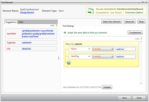Viewport: 149px width, 102px height.
Task: Switch to the Suggestions tab
Action: [x=11, y=22]
